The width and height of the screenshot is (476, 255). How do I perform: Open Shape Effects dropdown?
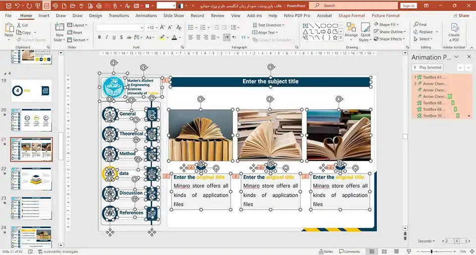389,39
